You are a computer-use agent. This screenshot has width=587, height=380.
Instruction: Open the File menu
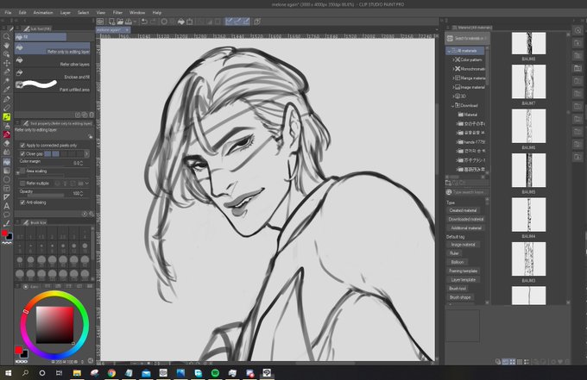(x=8, y=12)
